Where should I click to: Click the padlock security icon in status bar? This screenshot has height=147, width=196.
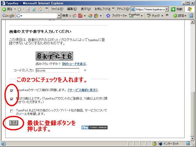point(155,144)
